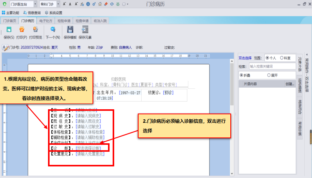Select the 展开 expand radio option
The image size is (312, 178).
[267, 75]
